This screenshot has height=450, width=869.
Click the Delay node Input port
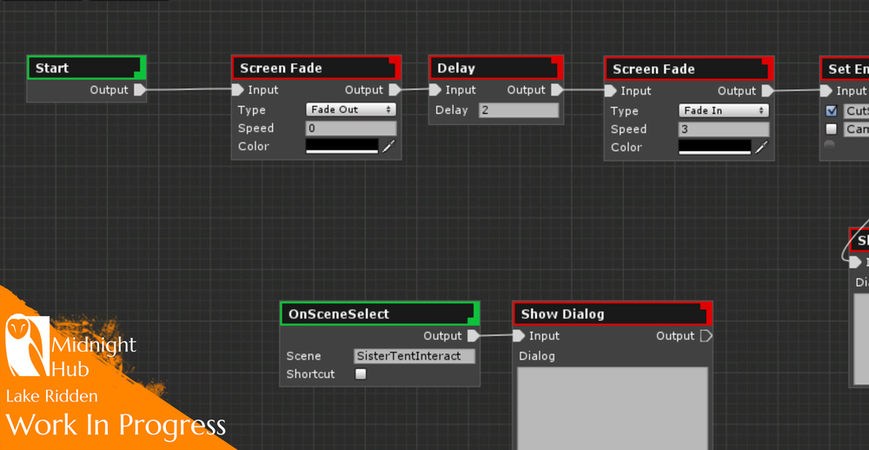tap(435, 89)
